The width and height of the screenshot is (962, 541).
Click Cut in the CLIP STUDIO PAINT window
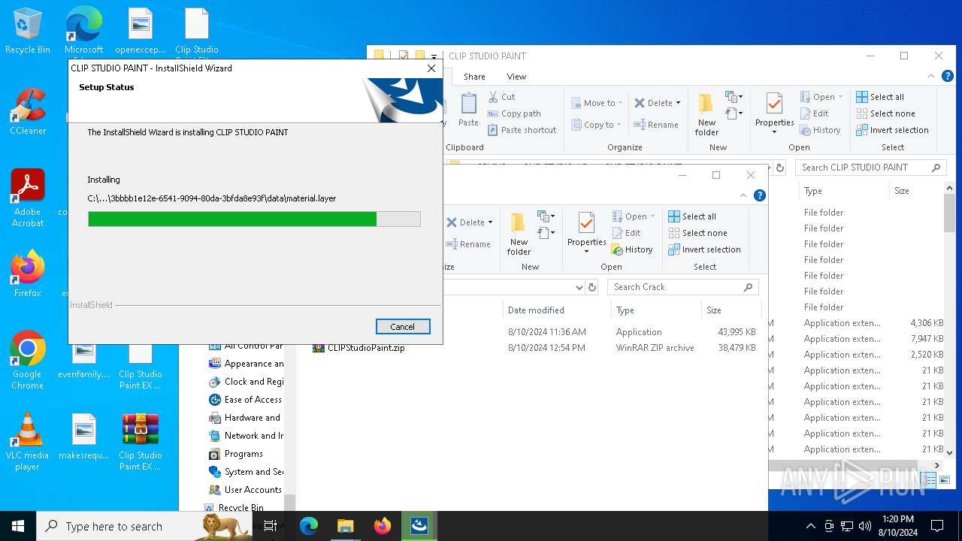[501, 97]
